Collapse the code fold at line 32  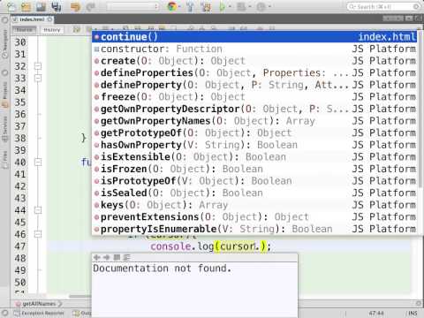(x=38, y=66)
